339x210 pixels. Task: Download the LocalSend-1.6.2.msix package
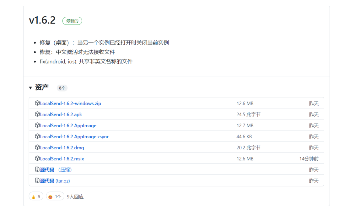[62, 159]
